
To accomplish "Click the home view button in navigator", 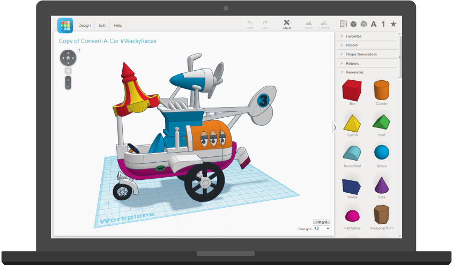I will (68, 58).
